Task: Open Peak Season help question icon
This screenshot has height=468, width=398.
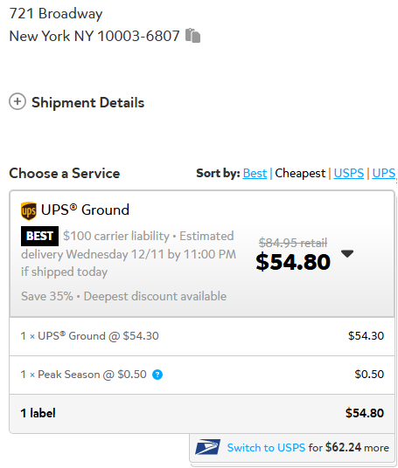Action: point(157,375)
